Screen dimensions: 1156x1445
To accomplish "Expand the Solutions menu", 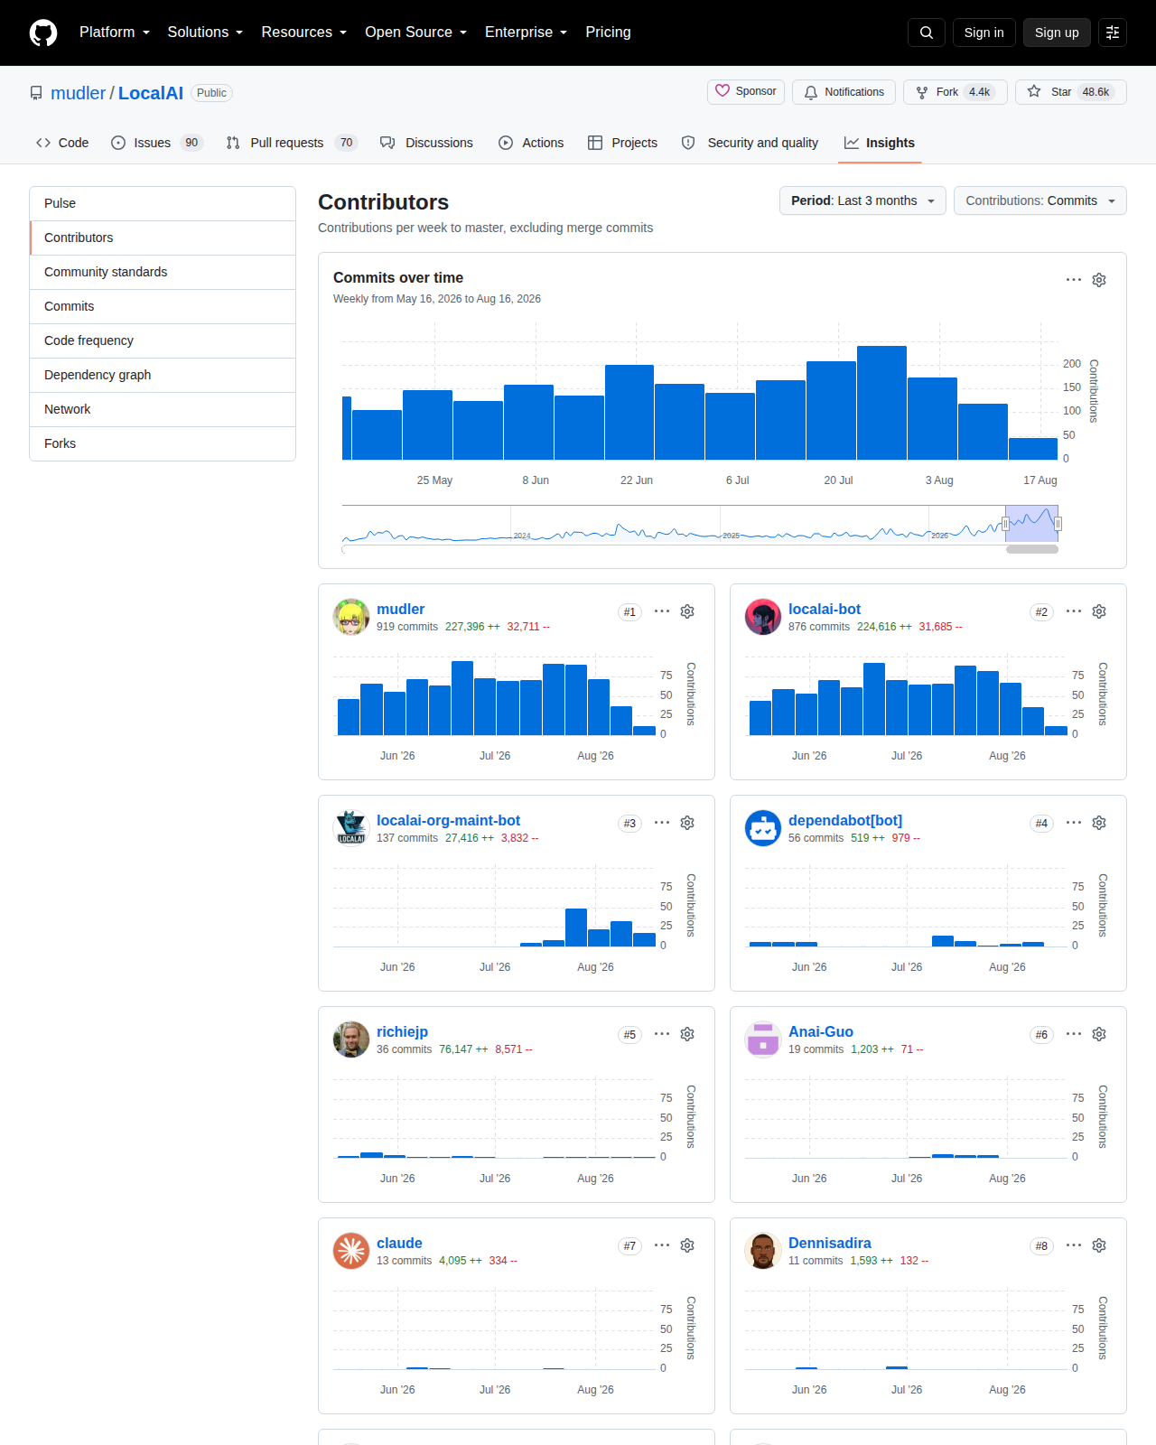I will tap(205, 33).
